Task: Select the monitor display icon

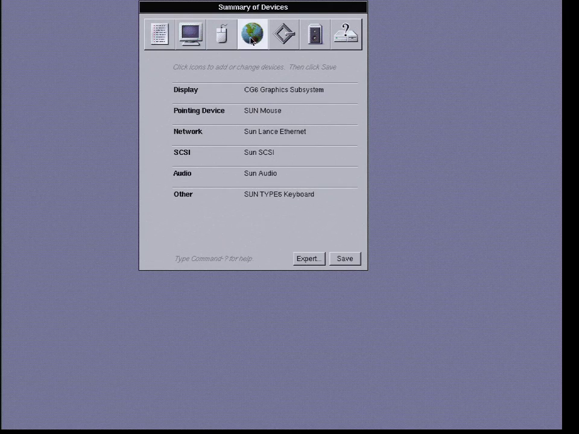Action: coord(191,34)
